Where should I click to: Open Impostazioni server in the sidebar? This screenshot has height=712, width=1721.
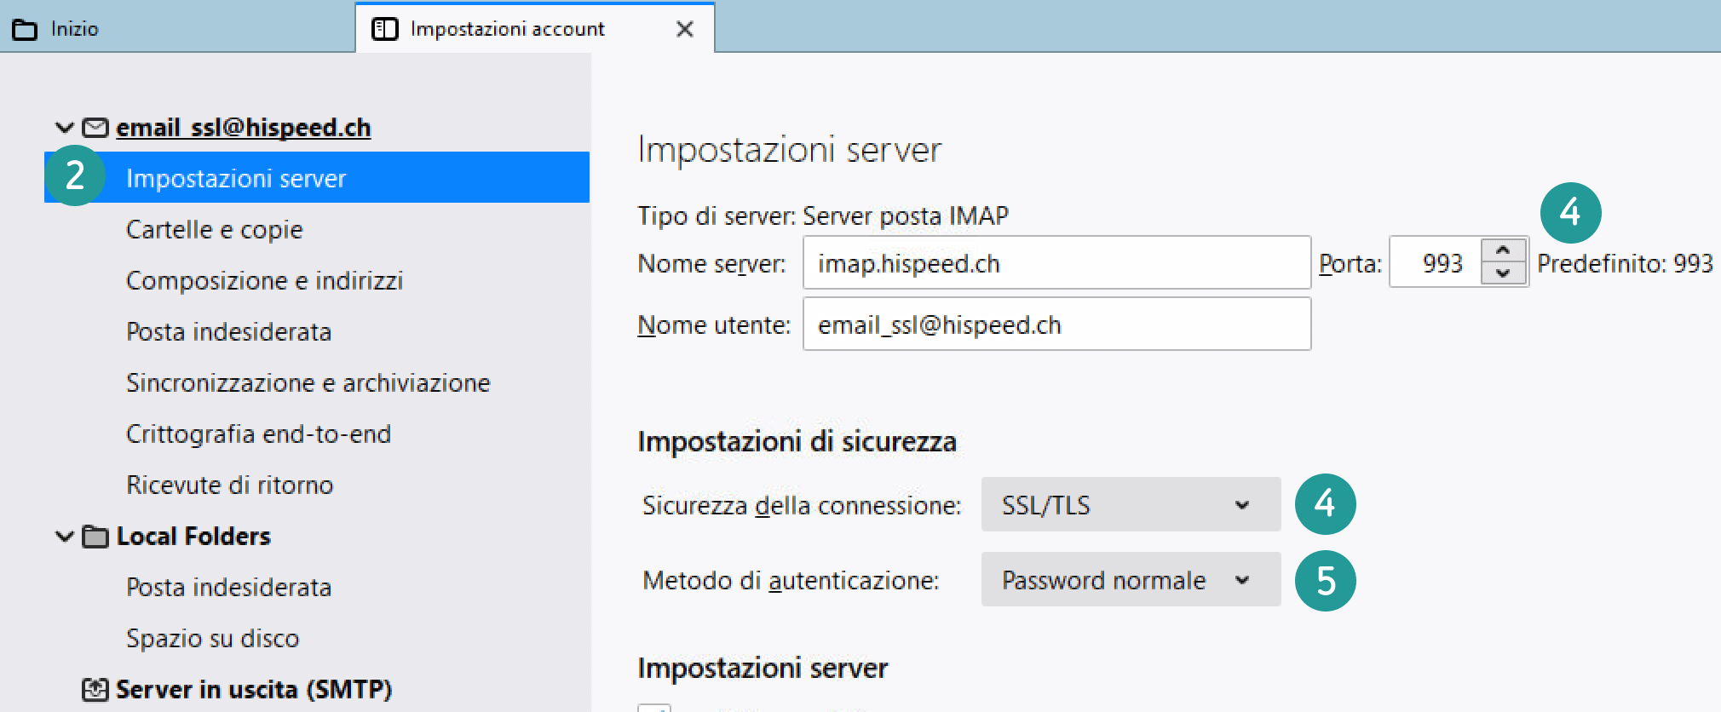(317, 178)
